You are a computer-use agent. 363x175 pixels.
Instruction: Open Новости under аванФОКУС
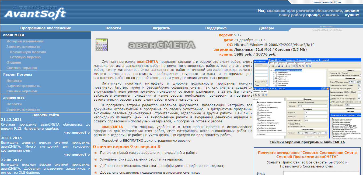pyautogui.click(x=14, y=104)
